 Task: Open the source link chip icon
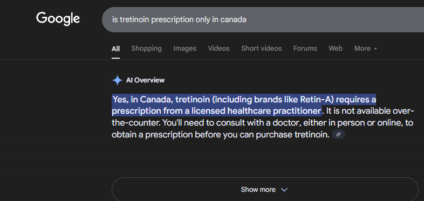click(x=338, y=135)
